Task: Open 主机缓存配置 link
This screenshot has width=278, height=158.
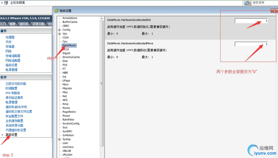Action: 14,121
